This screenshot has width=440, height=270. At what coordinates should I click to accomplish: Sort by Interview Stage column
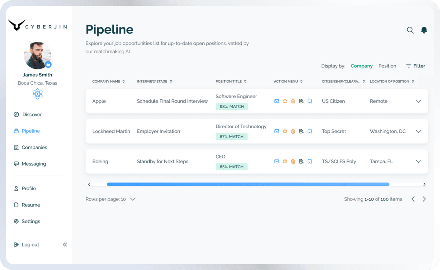click(154, 81)
